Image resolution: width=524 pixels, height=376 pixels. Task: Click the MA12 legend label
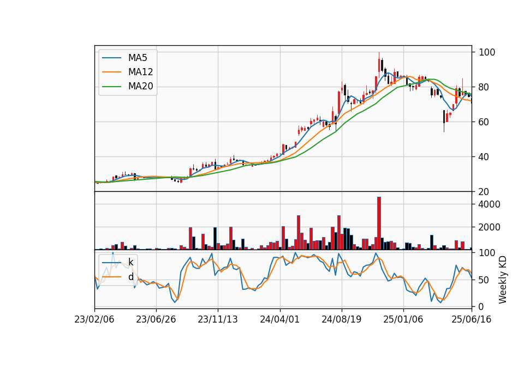tap(140, 72)
